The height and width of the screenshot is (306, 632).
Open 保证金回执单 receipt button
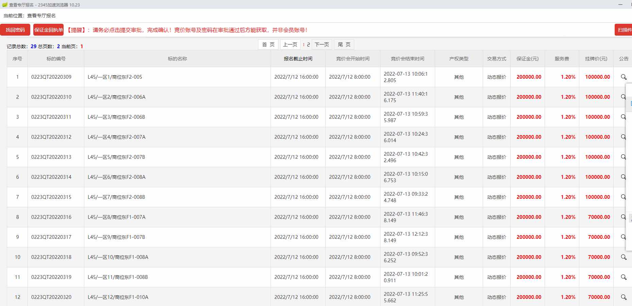pyautogui.click(x=48, y=30)
